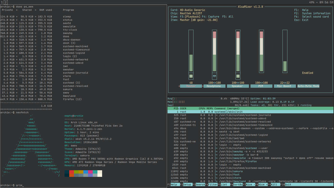334x188 pixels.
Task: Select the /usr/lib/firefox/firefox process row
Action: (x=250, y=161)
